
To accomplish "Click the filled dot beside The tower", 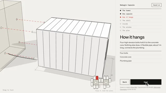I will [x=120, y=11].
